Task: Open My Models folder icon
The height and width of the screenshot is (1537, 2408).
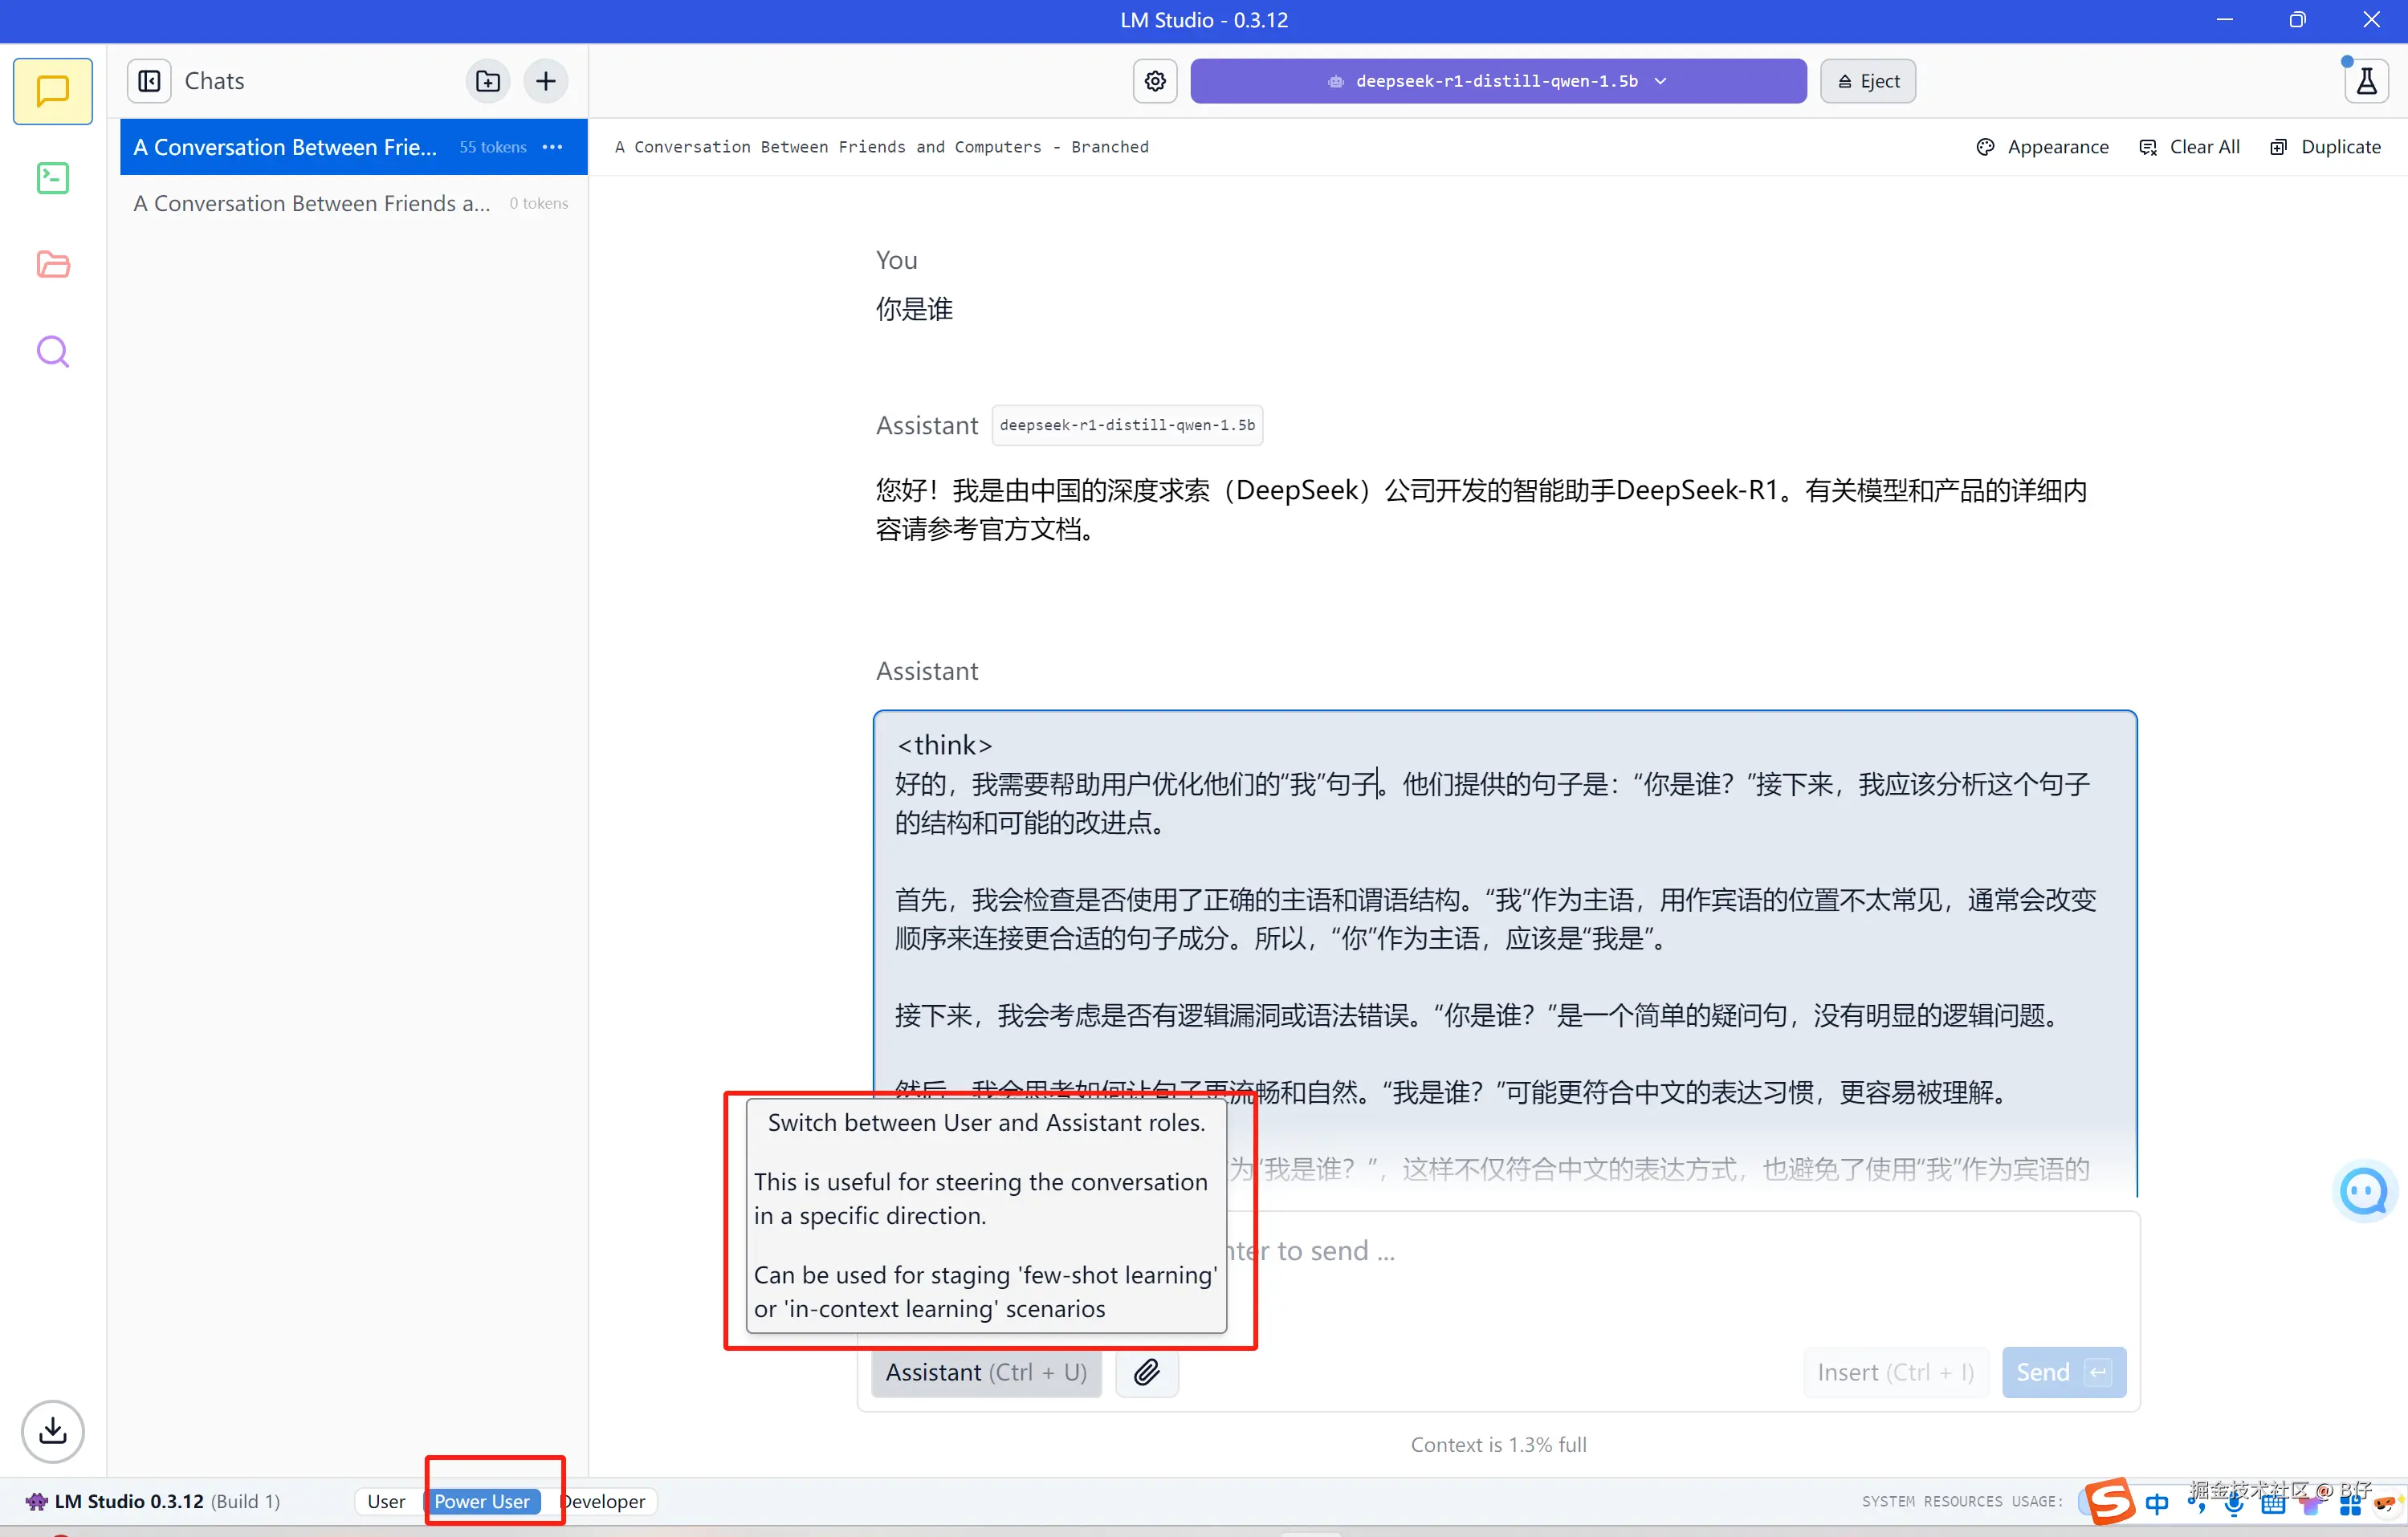Action: click(x=52, y=265)
